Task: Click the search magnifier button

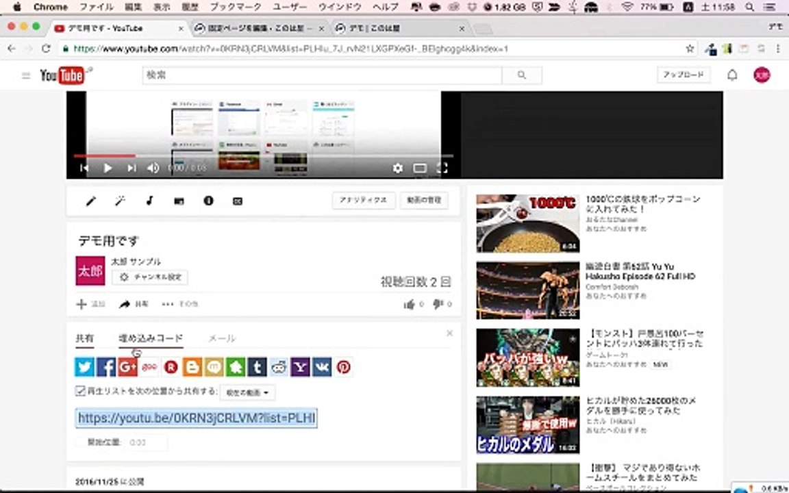Action: pyautogui.click(x=522, y=75)
